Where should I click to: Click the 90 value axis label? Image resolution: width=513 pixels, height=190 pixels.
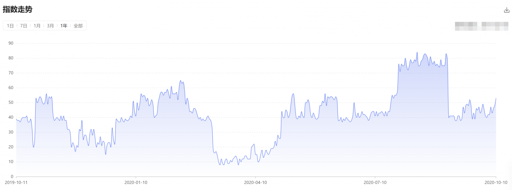tap(11, 43)
